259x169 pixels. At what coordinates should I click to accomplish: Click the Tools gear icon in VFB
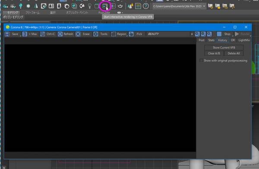(95, 34)
